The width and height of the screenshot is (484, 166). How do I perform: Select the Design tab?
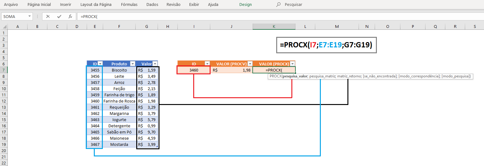tap(245, 5)
